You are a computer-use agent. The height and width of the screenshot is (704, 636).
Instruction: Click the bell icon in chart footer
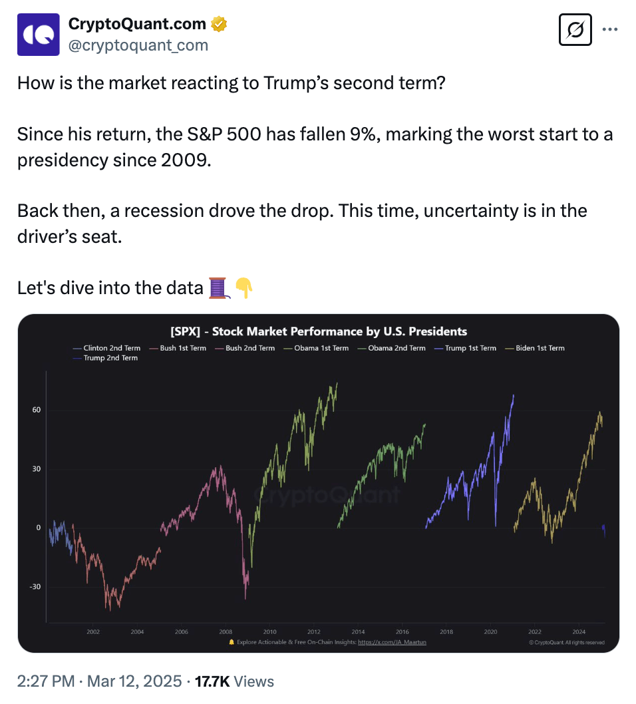tap(232, 642)
